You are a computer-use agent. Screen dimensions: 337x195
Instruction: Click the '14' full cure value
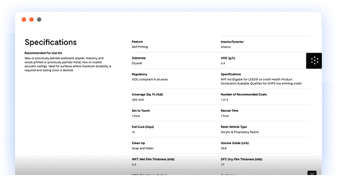click(133, 132)
